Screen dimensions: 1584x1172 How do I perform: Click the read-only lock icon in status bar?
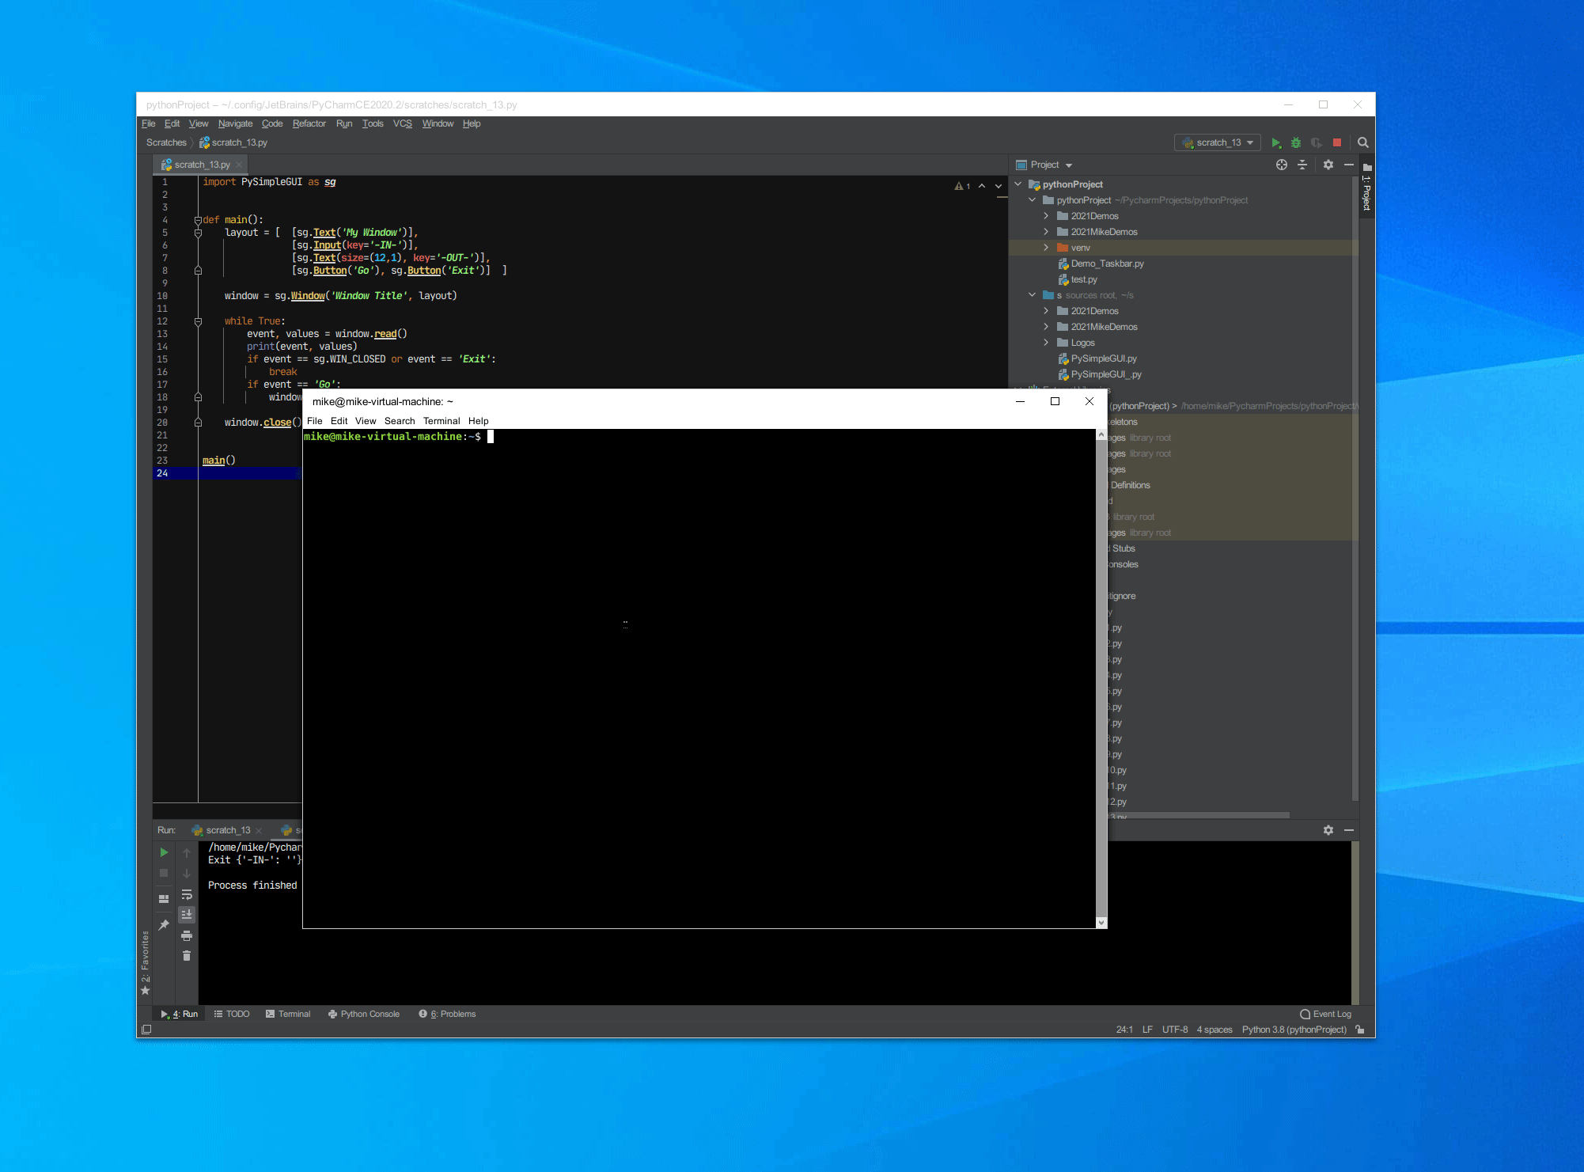(x=1360, y=1030)
